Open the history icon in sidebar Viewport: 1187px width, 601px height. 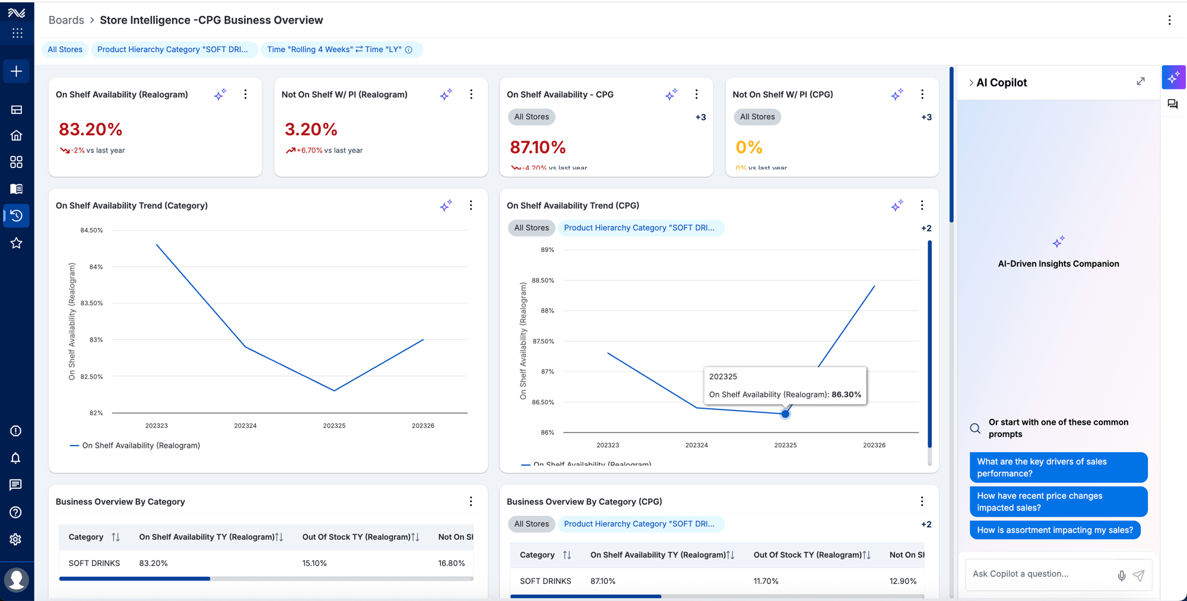pyautogui.click(x=17, y=215)
